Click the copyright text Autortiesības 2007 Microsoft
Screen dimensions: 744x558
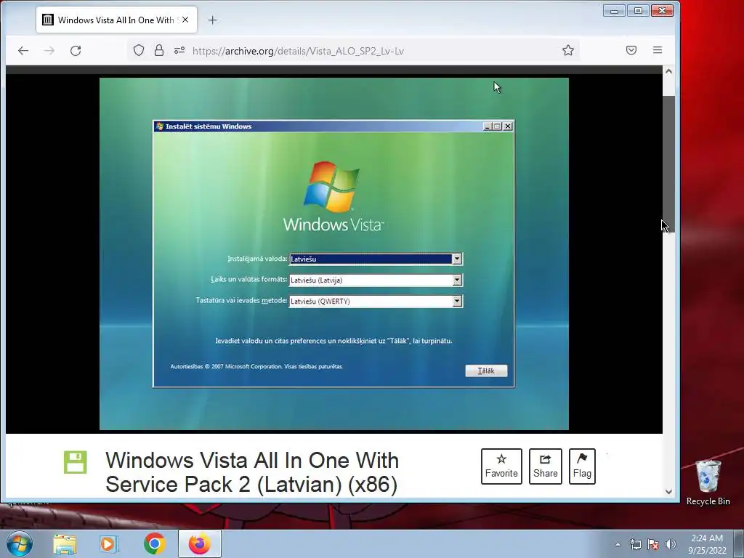256,366
